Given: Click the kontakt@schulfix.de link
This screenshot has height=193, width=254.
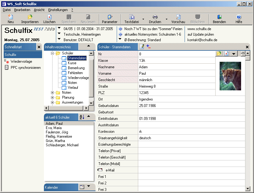Looking at the screenshot, I should pos(202,40).
